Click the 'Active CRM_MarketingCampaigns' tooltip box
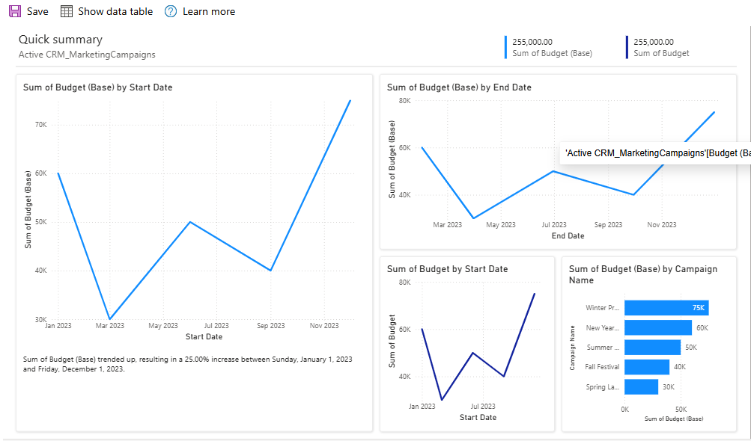This screenshot has height=441, width=751. click(x=655, y=152)
